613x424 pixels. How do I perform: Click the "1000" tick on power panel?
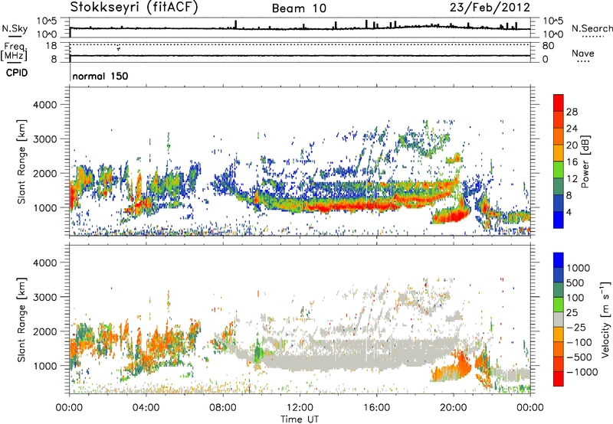click(44, 207)
